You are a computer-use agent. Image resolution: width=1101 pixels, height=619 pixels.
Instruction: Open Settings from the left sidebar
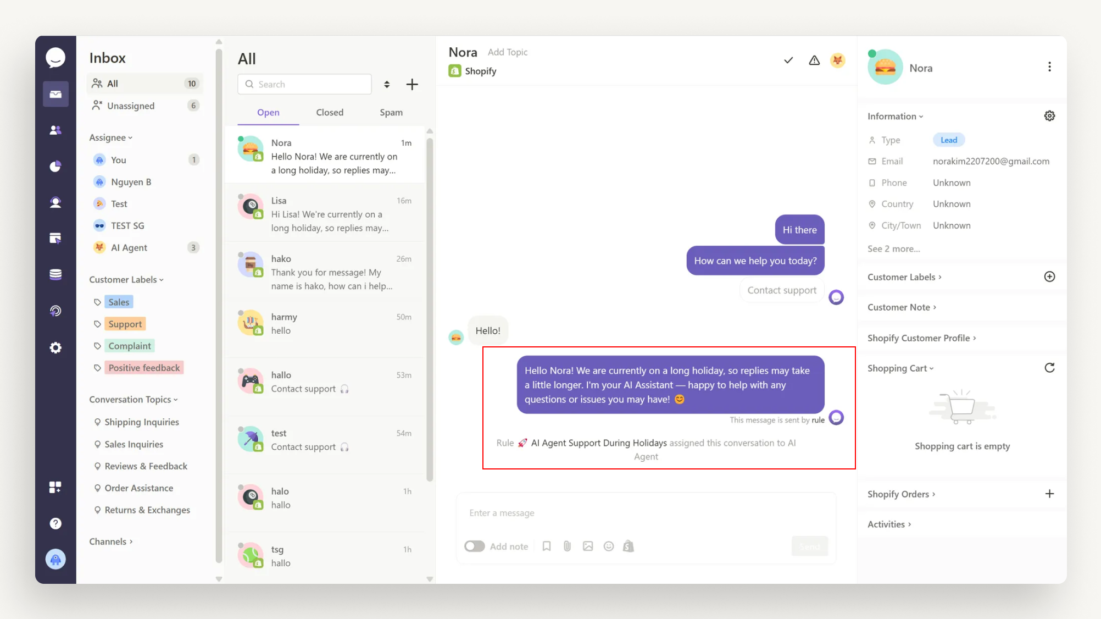(x=55, y=347)
